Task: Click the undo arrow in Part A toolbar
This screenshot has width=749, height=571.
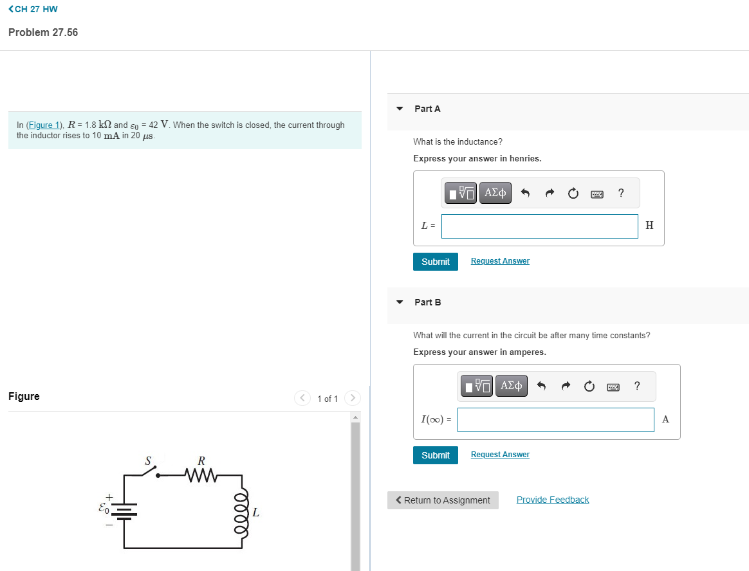Action: tap(526, 192)
